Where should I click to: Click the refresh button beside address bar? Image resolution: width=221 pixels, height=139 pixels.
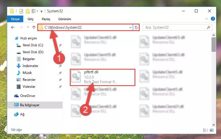(136, 27)
